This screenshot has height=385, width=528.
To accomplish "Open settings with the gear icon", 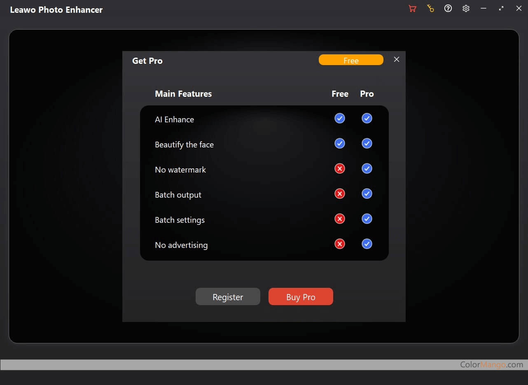I will [x=466, y=9].
